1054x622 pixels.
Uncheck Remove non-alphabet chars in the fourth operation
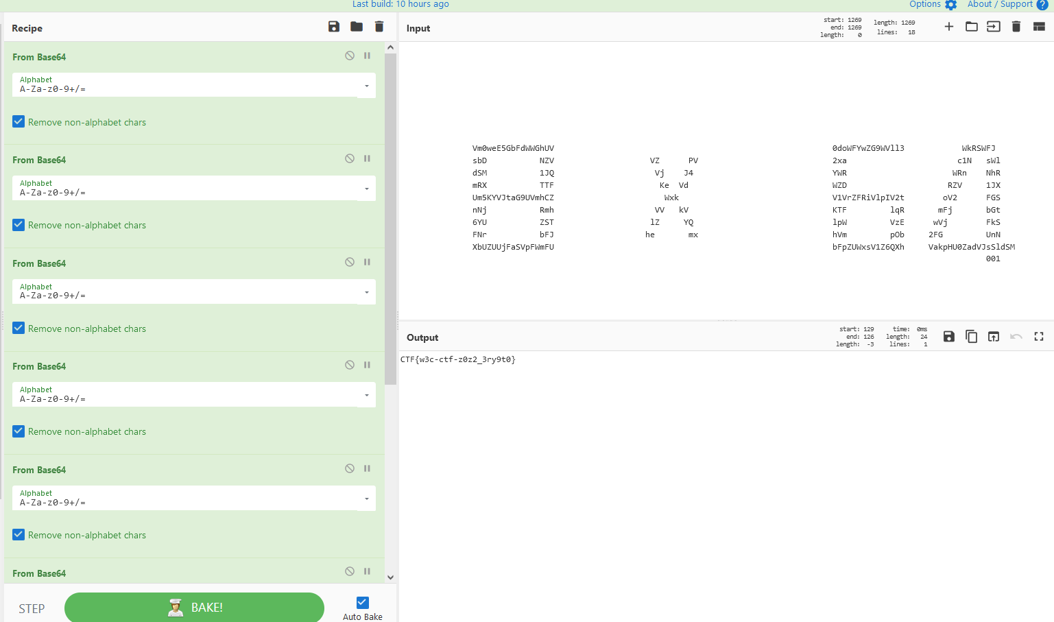[19, 431]
